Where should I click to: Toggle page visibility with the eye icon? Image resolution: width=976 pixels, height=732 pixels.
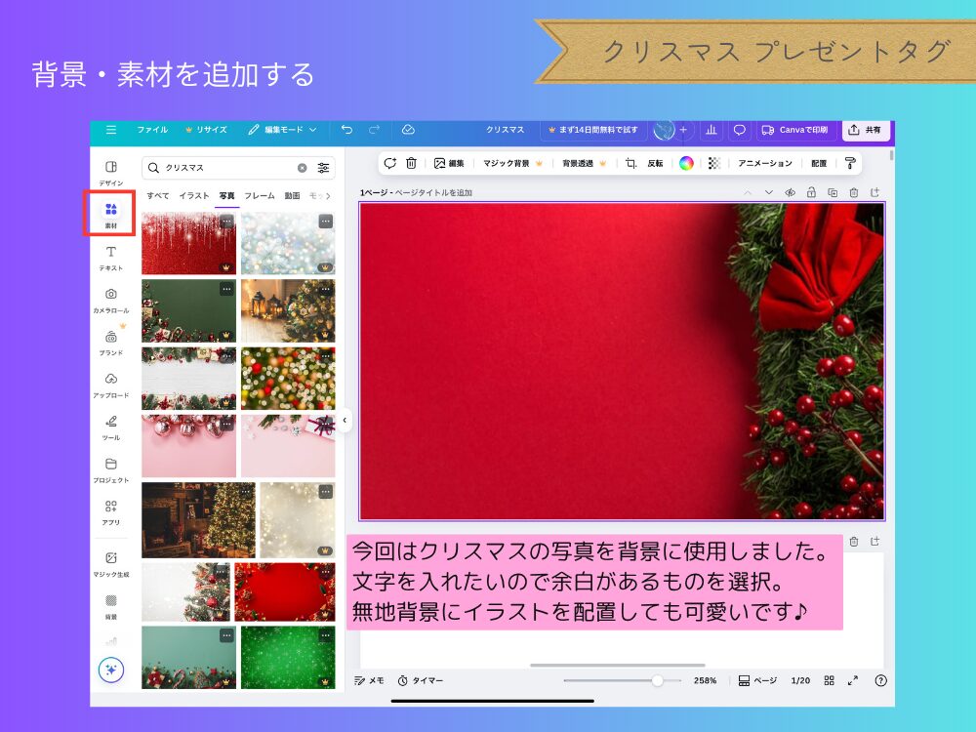coord(789,192)
